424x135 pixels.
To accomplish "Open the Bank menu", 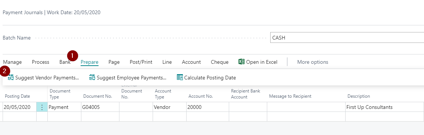I will pos(65,62).
